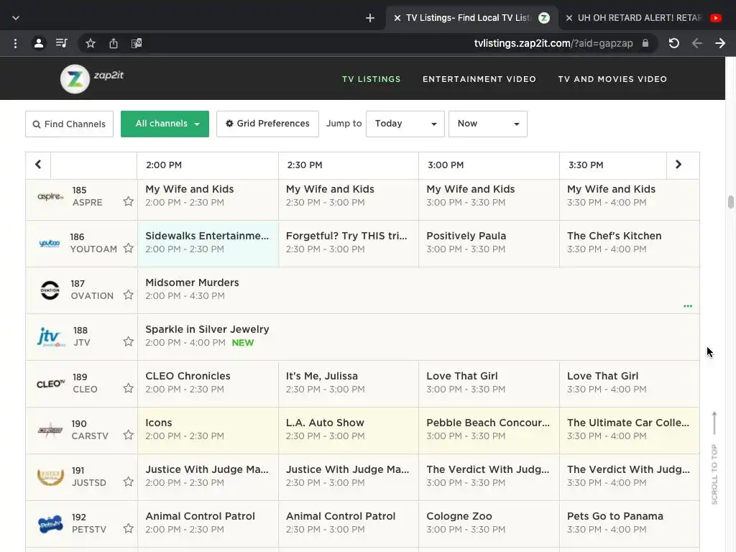The image size is (736, 552).
Task: Go forward in browser history
Action: point(720,43)
